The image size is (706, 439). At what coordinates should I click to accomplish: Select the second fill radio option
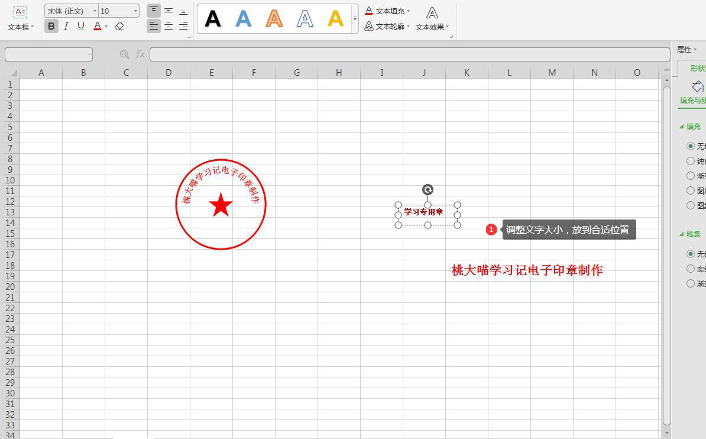click(x=691, y=161)
